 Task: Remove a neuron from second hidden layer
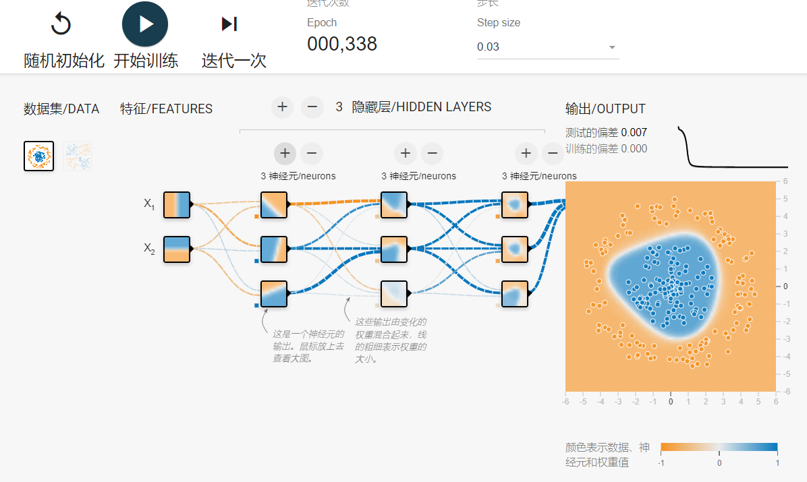tap(432, 154)
